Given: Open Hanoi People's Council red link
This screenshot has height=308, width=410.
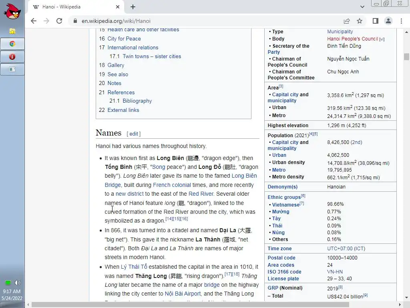Looking at the screenshot, I should (x=352, y=39).
